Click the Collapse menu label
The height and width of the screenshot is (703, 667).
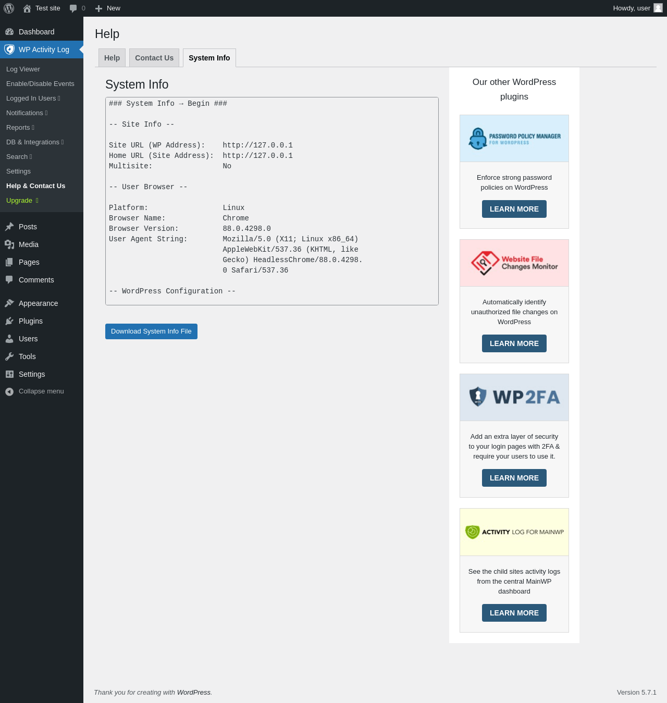pyautogui.click(x=41, y=391)
